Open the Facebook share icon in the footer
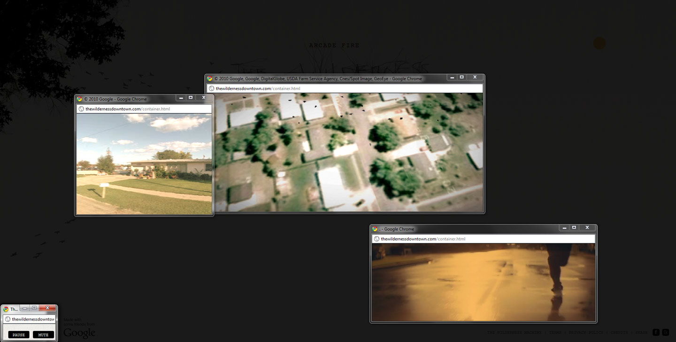 click(656, 333)
